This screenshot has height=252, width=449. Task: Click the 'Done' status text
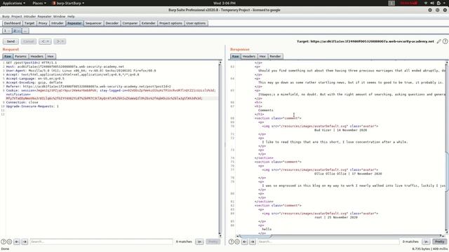point(5,249)
